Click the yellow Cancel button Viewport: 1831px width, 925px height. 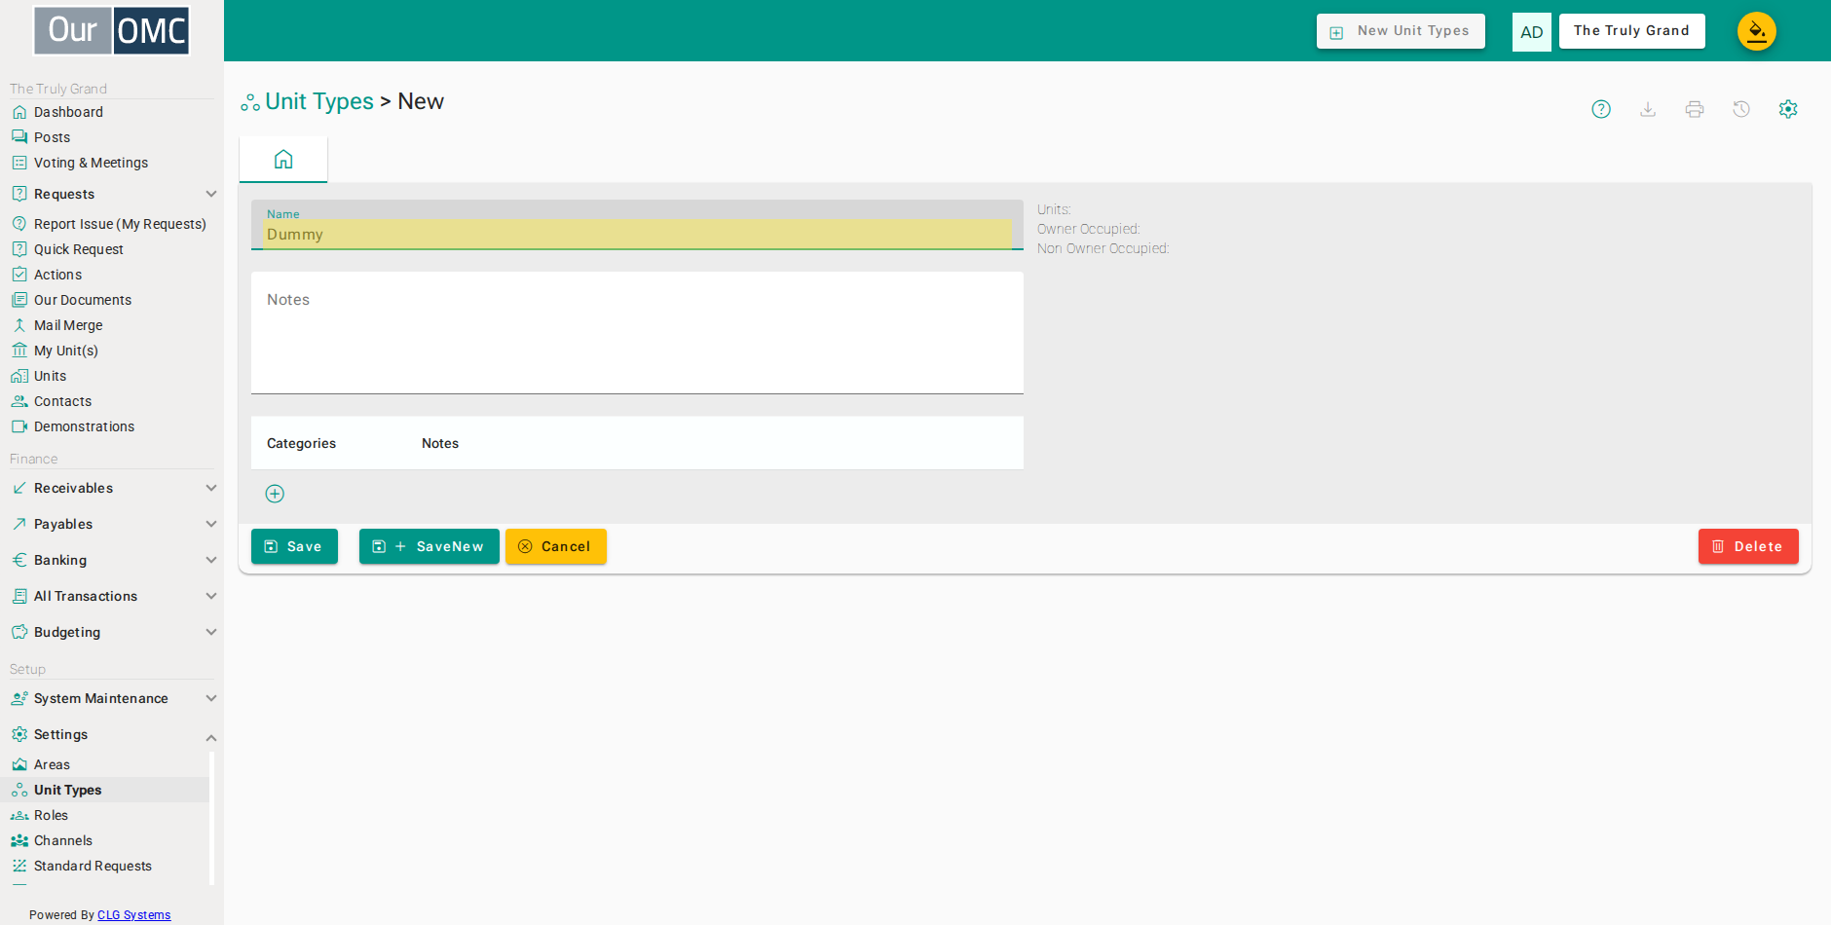click(x=555, y=546)
